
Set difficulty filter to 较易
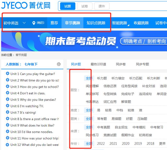(108, 110)
